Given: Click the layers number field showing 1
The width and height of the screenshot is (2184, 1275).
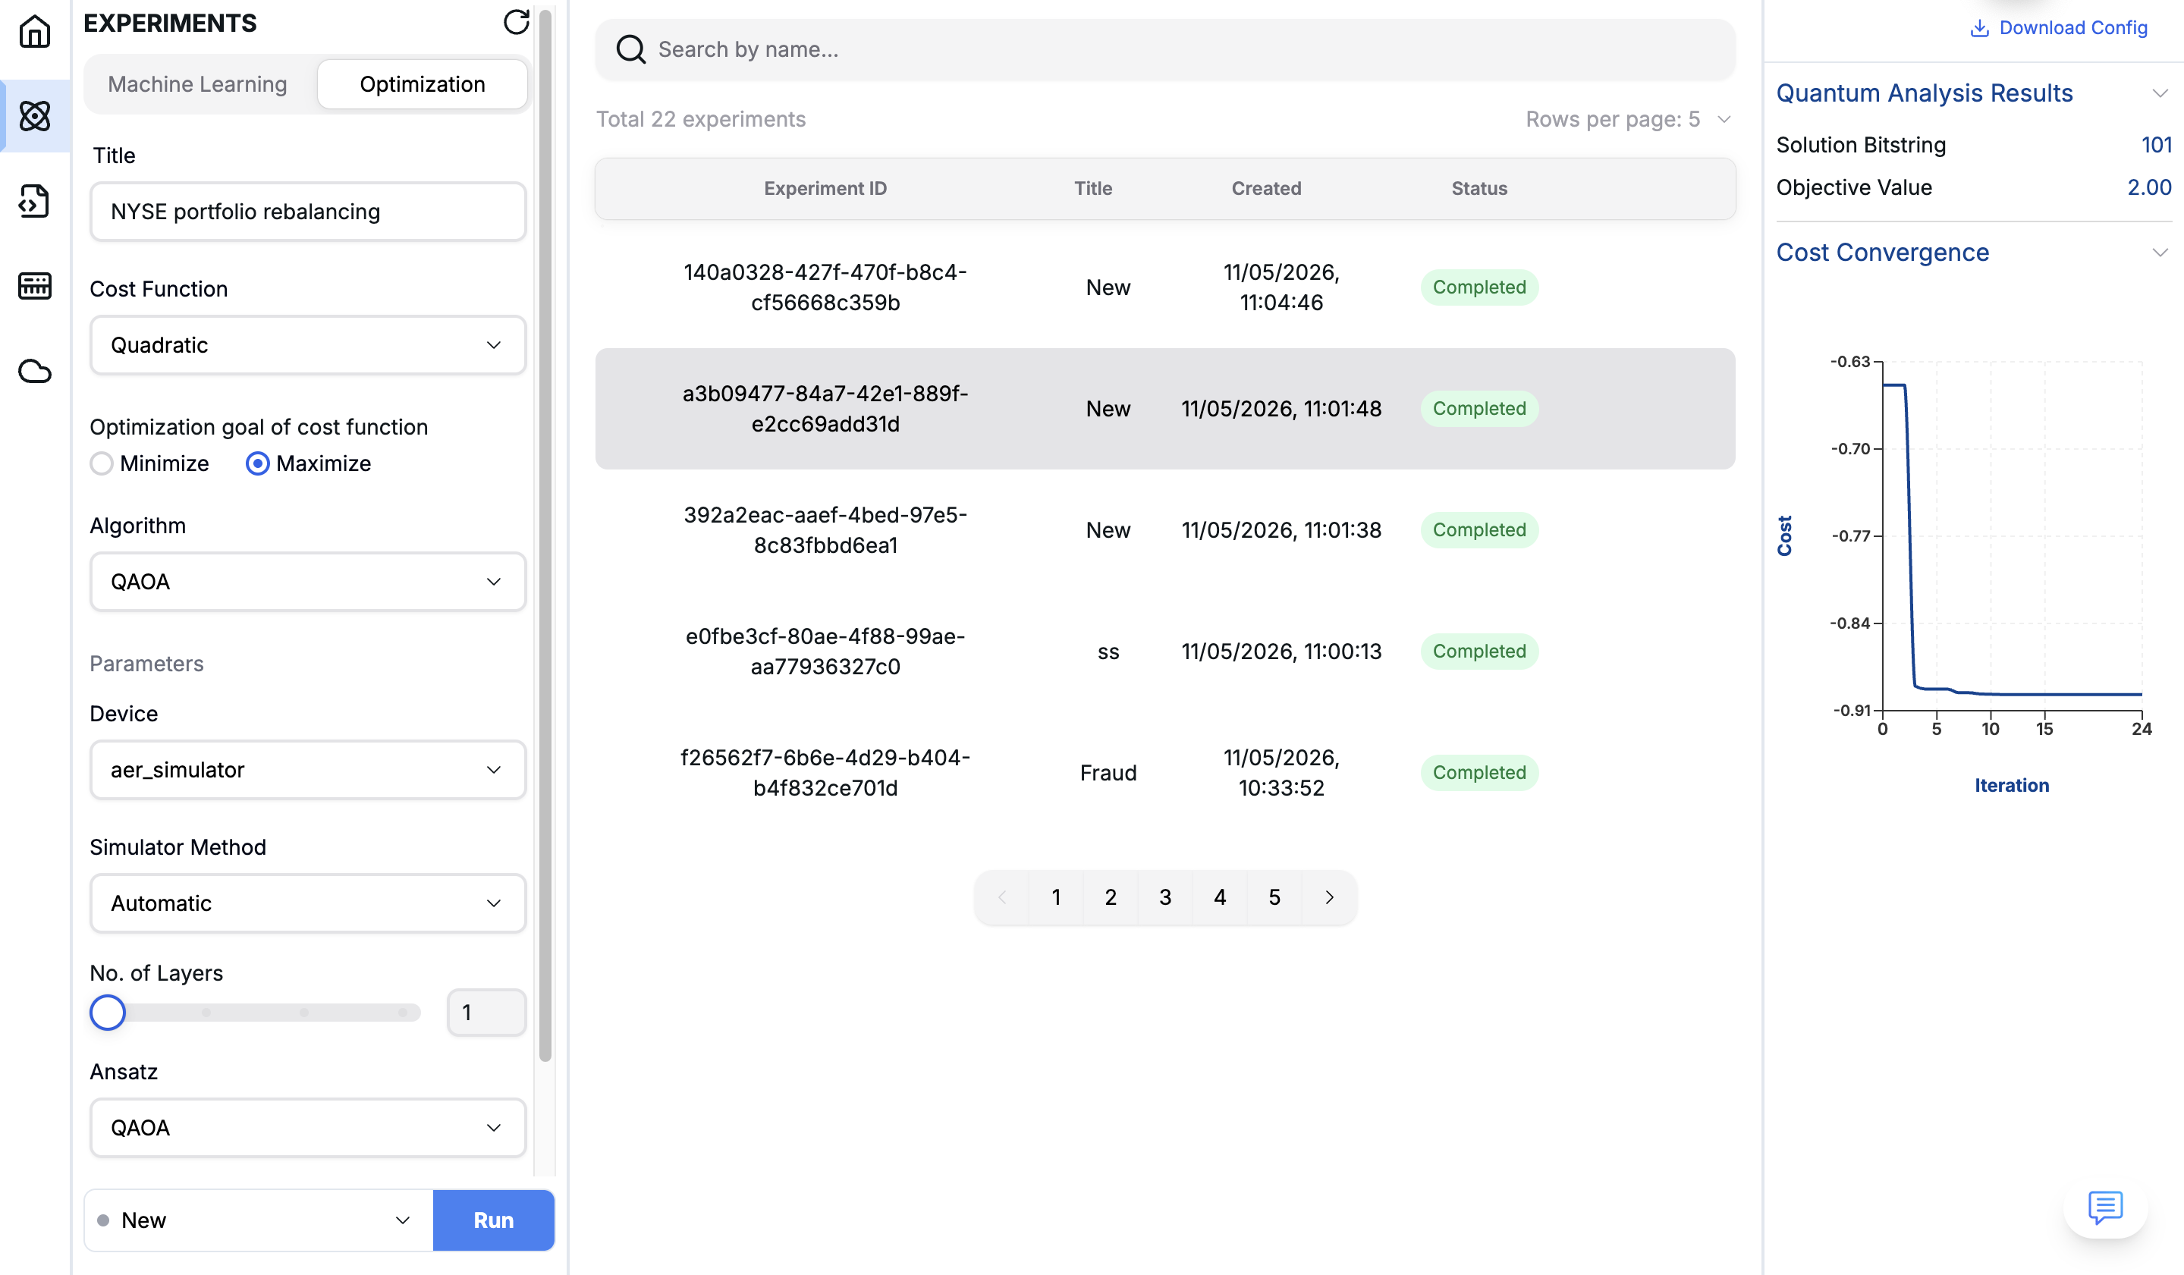Looking at the screenshot, I should pos(487,1013).
